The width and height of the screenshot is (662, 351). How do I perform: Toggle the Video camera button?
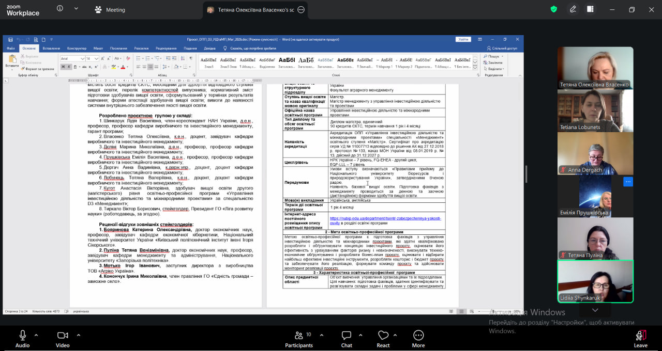click(63, 336)
